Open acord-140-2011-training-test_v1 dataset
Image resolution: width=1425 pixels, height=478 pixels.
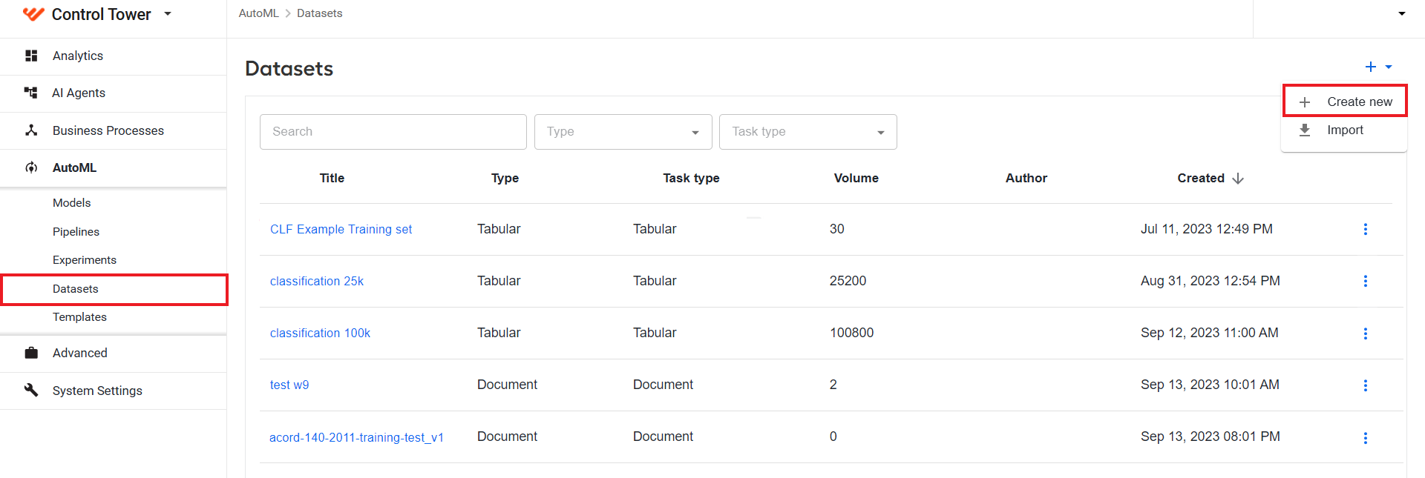pyautogui.click(x=356, y=437)
